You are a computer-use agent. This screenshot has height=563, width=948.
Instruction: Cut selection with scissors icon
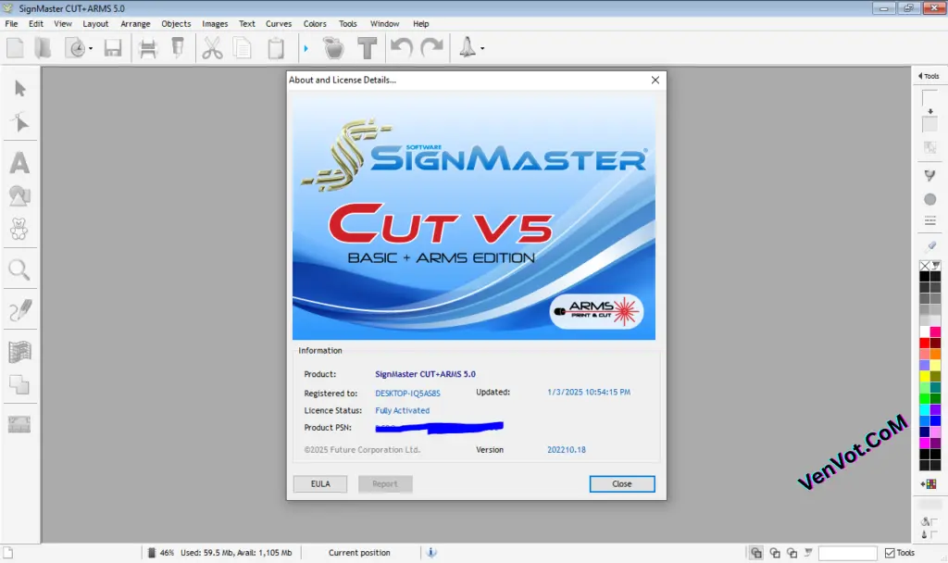click(212, 48)
